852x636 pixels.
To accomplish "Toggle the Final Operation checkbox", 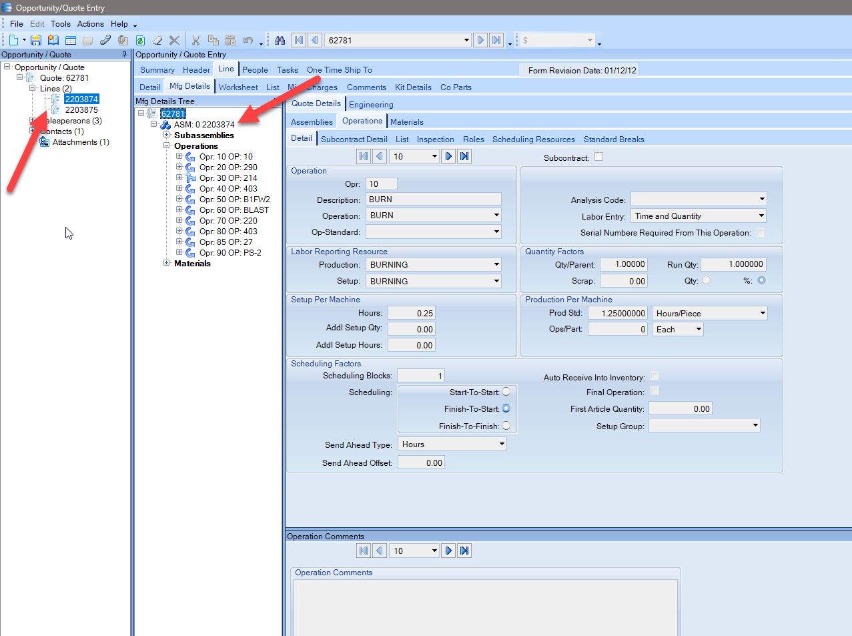I will click(655, 391).
